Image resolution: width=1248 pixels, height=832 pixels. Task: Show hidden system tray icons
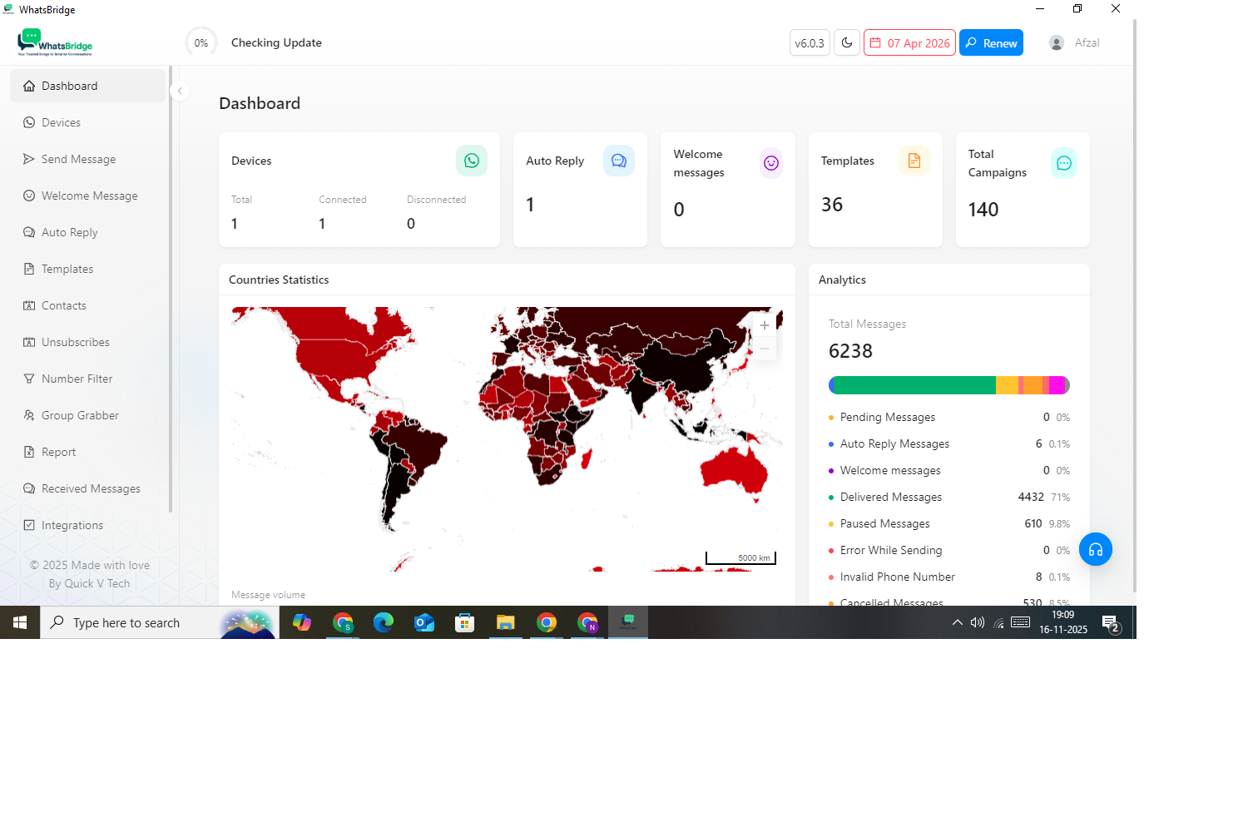pos(957,622)
